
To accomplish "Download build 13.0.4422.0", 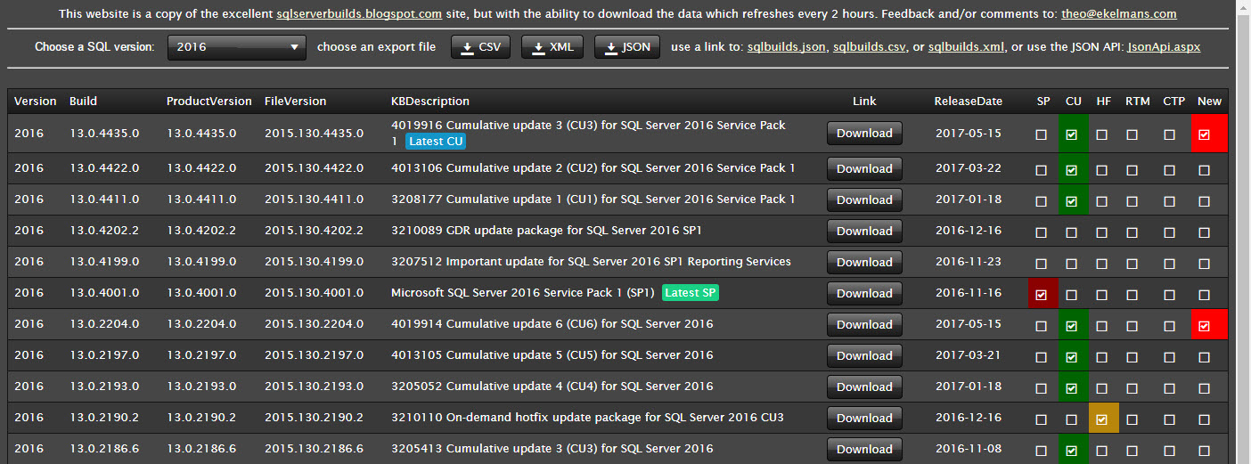I will click(x=864, y=168).
